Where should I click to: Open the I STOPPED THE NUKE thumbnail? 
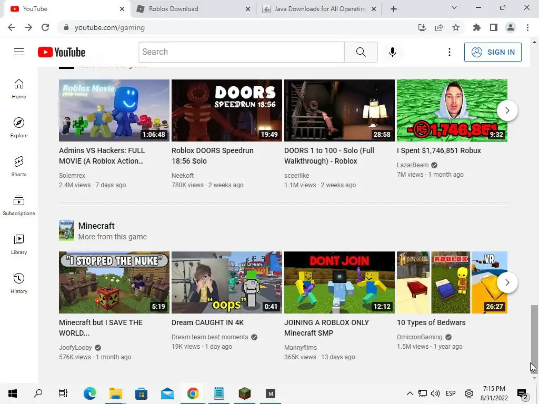click(114, 282)
